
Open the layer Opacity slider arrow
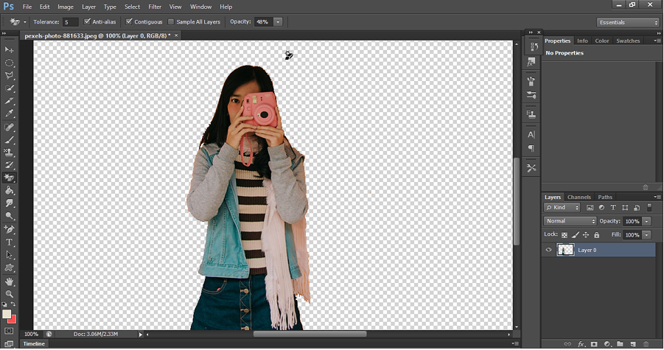(646, 221)
